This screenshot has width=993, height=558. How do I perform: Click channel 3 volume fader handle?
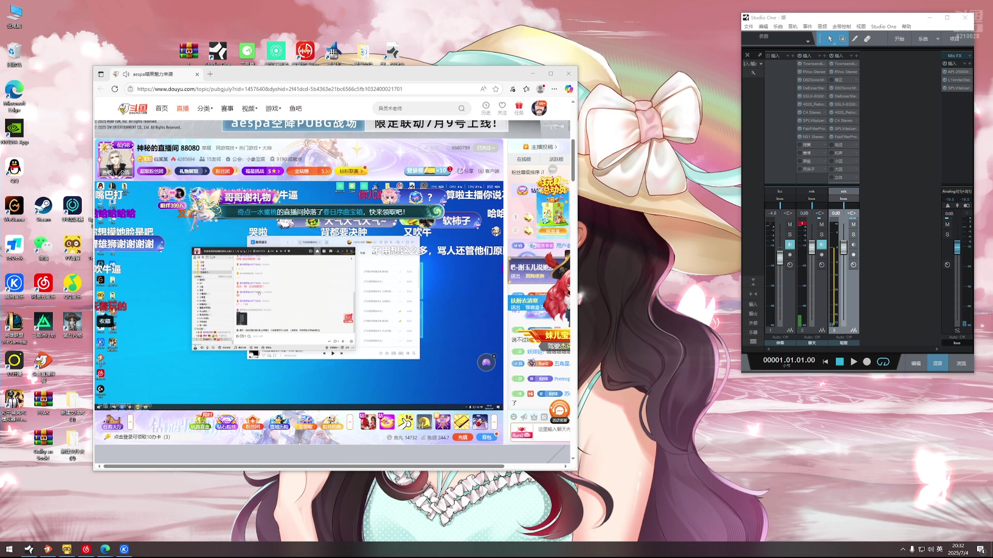click(844, 247)
